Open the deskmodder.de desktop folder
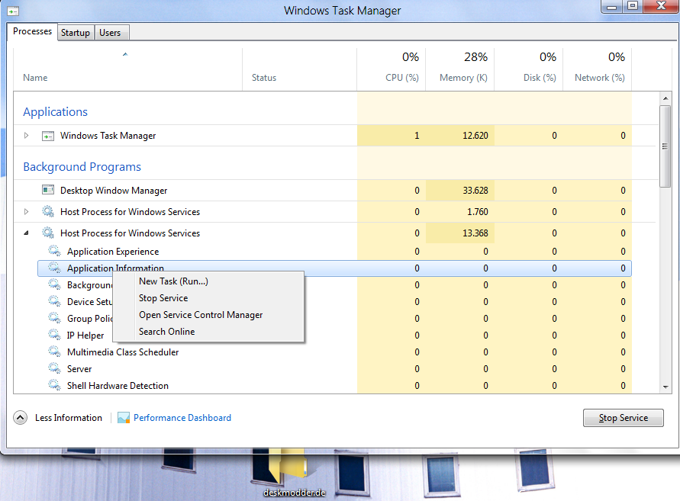The width and height of the screenshot is (680, 501). pyautogui.click(x=294, y=474)
